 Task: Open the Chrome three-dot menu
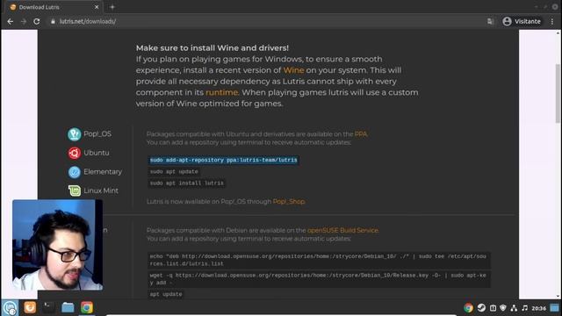[552, 21]
